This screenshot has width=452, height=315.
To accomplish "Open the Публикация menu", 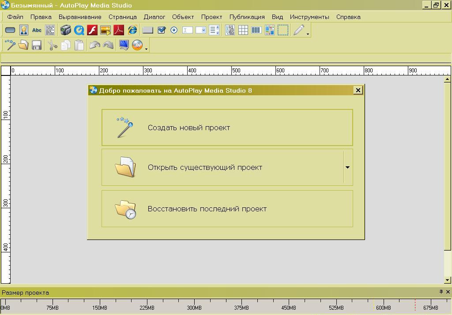I will 247,17.
